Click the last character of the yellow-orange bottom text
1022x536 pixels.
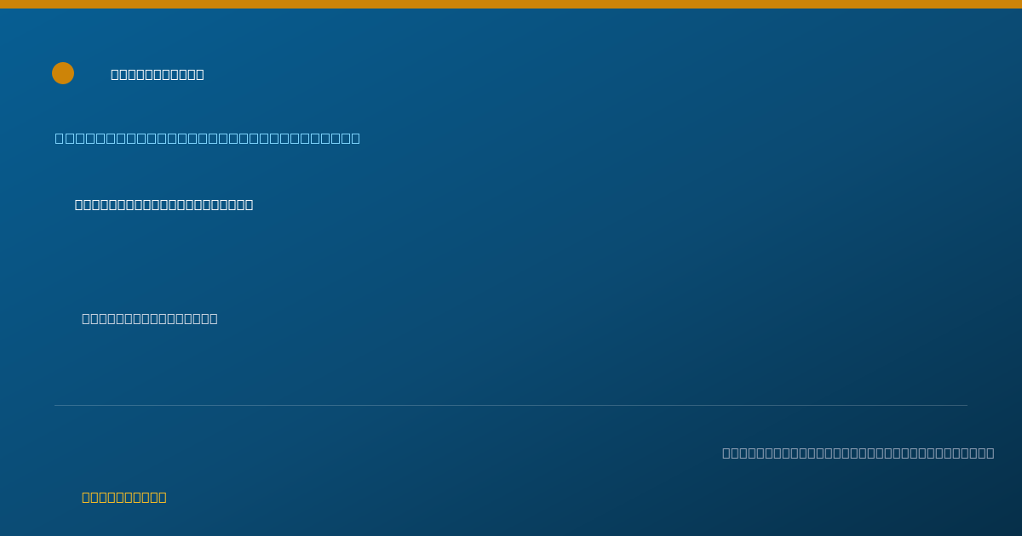click(163, 497)
